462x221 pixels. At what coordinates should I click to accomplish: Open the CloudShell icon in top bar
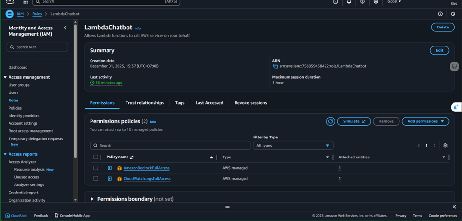pyautogui.click(x=335, y=2)
